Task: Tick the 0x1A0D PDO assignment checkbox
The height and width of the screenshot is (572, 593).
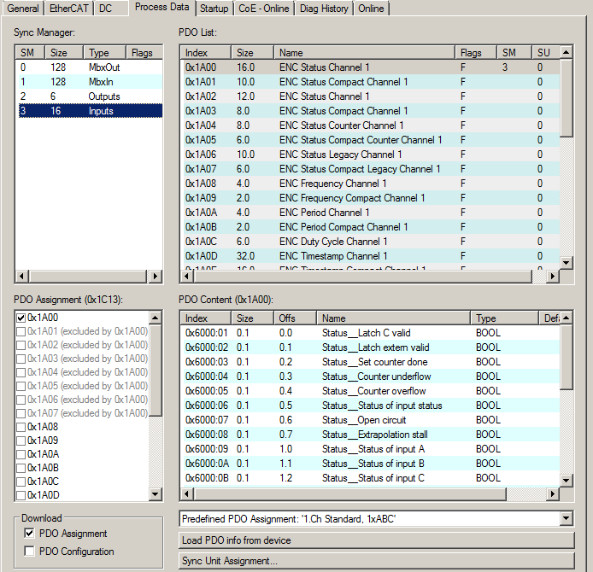Action: (21, 495)
